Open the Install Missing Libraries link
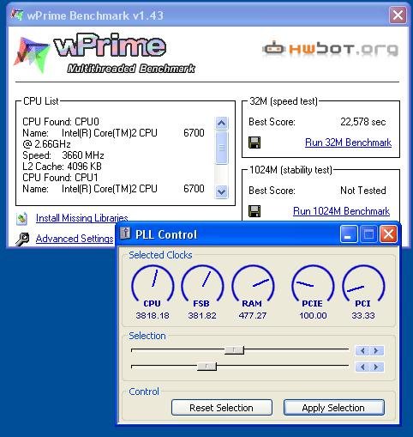 coord(81,218)
